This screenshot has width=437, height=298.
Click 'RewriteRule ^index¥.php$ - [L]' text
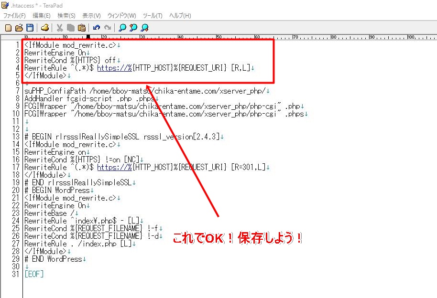coord(82,221)
